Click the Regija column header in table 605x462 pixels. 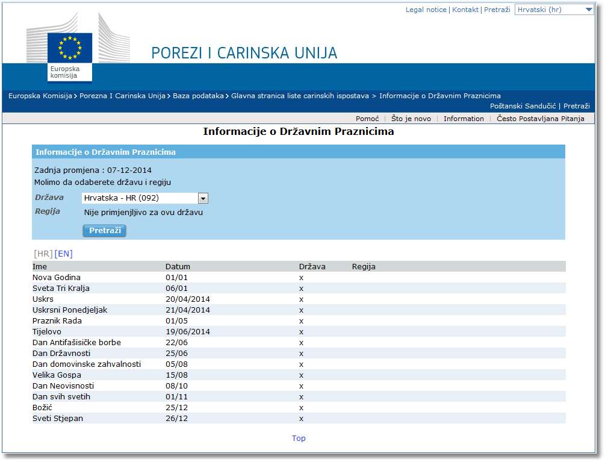tap(364, 266)
